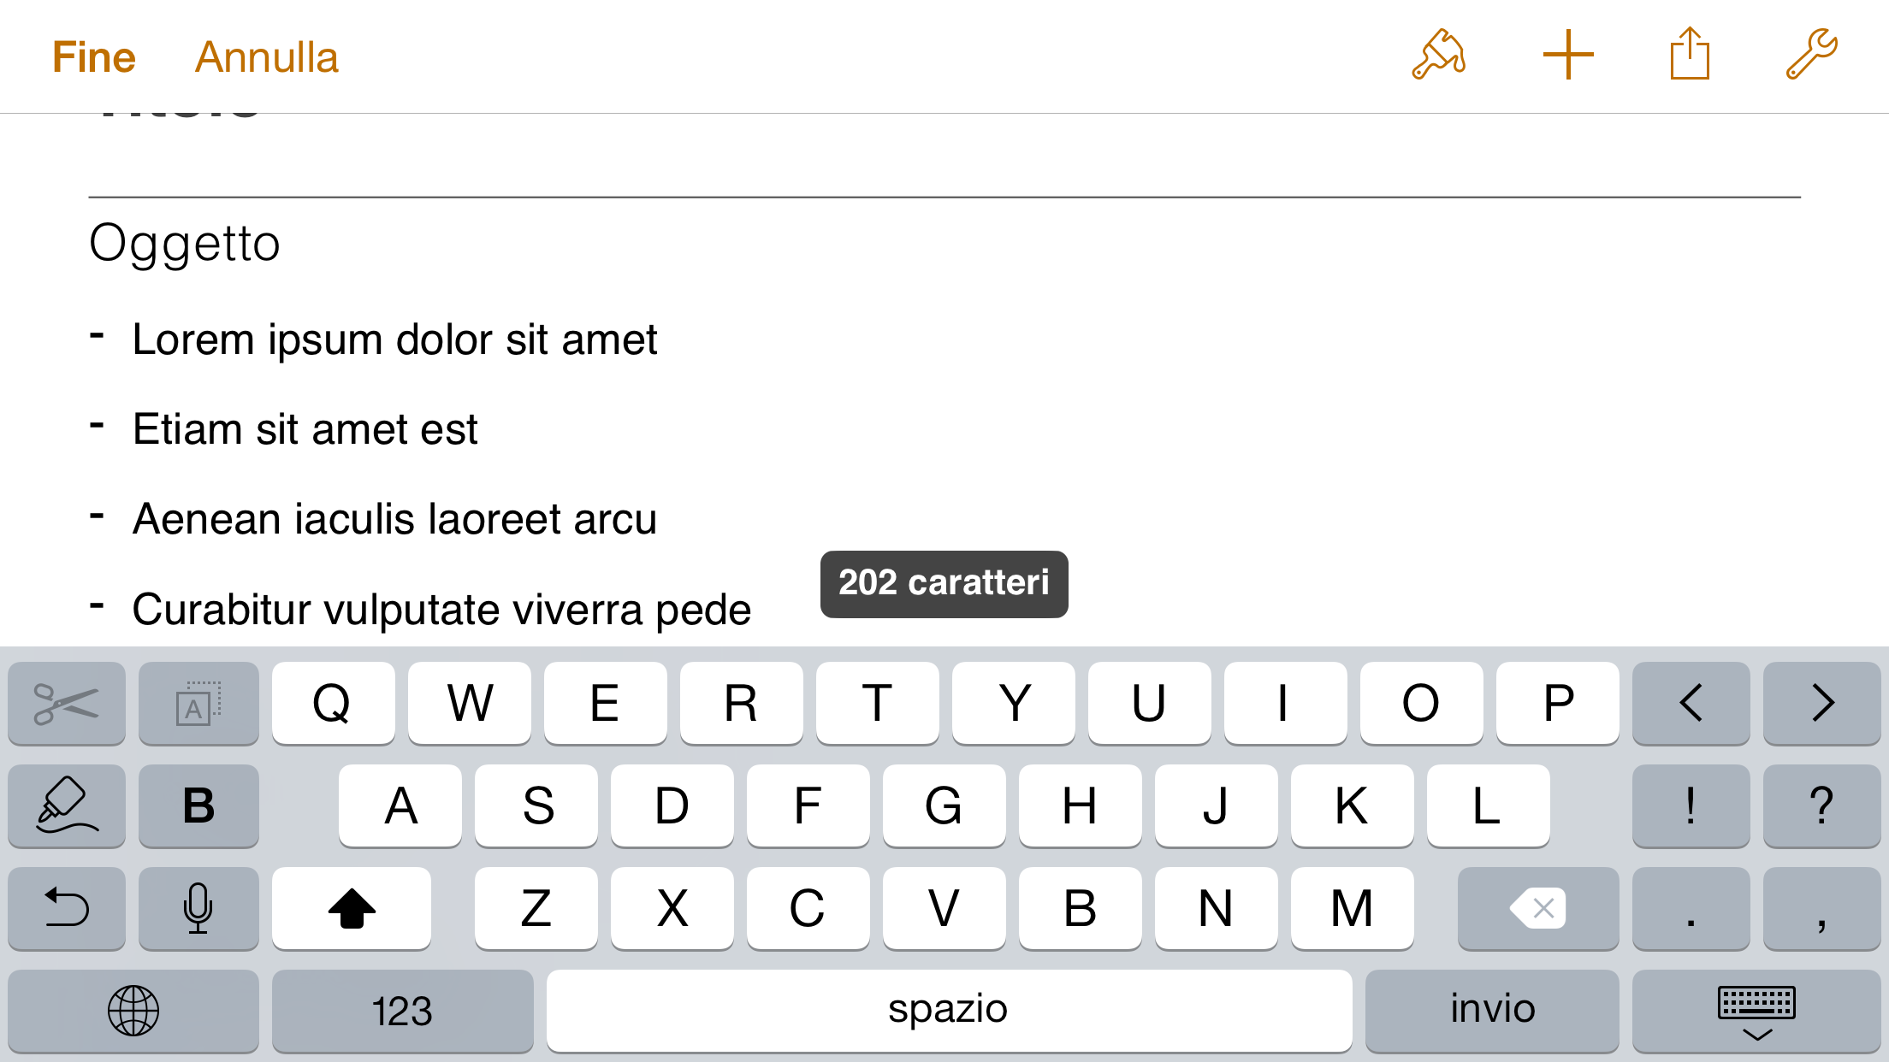The image size is (1889, 1062).
Task: Open the wrench tools menu
Action: tap(1811, 56)
